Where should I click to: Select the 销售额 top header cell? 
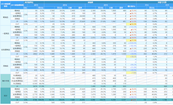coord(90,2)
